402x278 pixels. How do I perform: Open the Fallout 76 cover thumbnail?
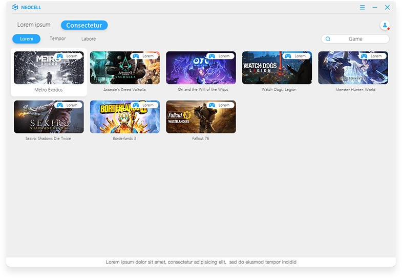[x=201, y=117]
